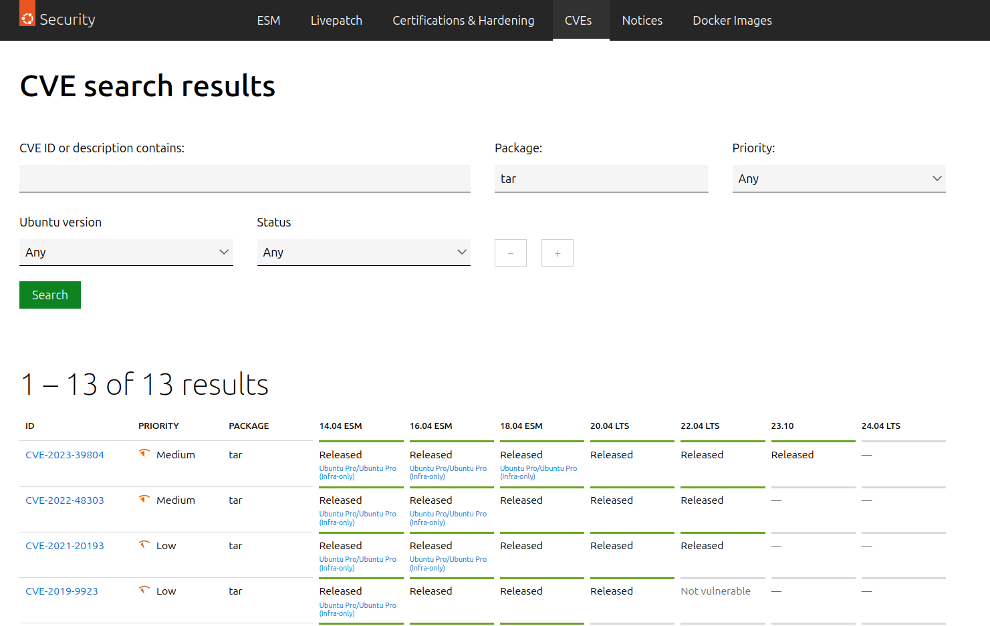Click the Package input containing tar
The image size is (990, 626).
pyautogui.click(x=601, y=179)
